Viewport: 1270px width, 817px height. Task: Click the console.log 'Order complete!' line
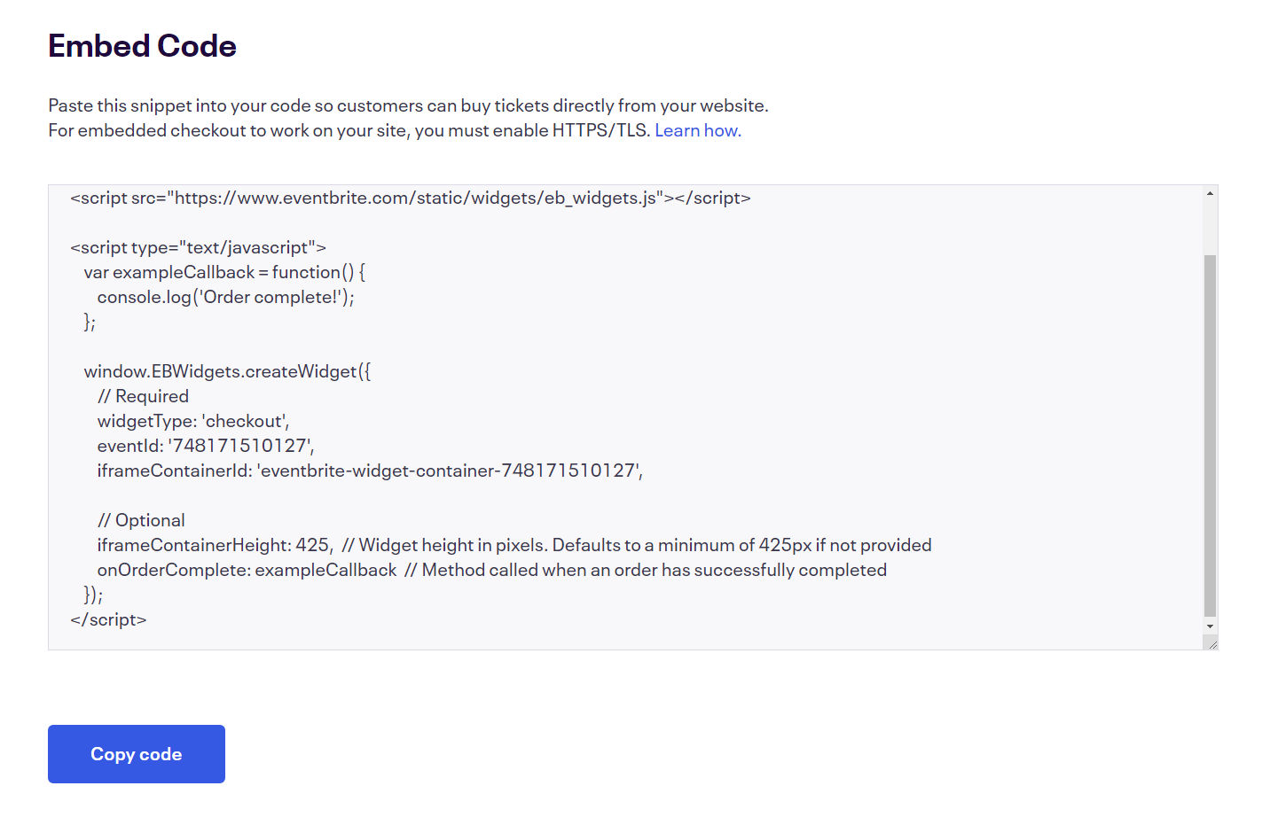(x=225, y=296)
